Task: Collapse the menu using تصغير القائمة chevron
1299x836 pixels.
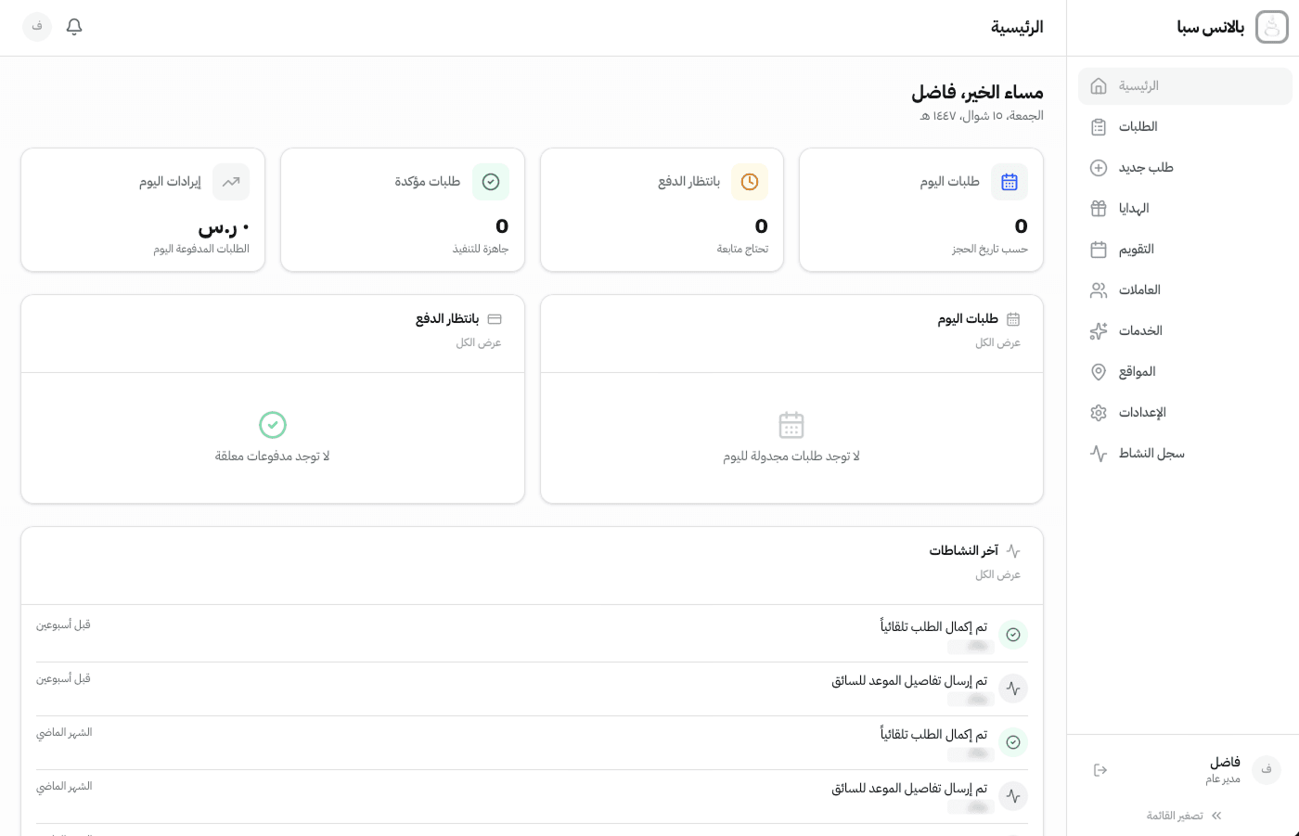Action: (x=1181, y=815)
